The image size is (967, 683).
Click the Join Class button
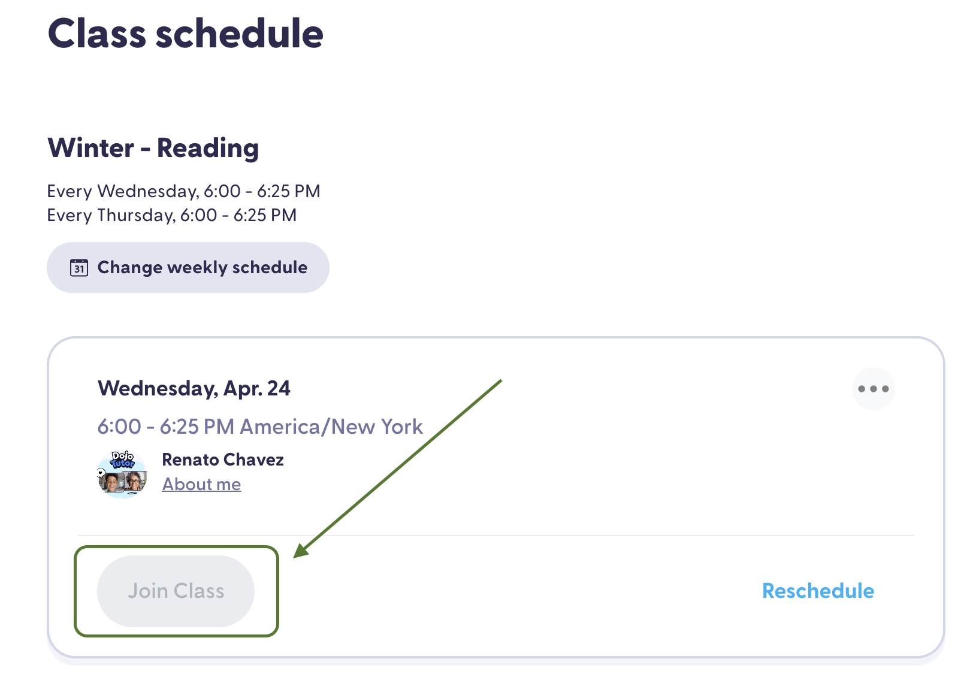click(x=176, y=591)
